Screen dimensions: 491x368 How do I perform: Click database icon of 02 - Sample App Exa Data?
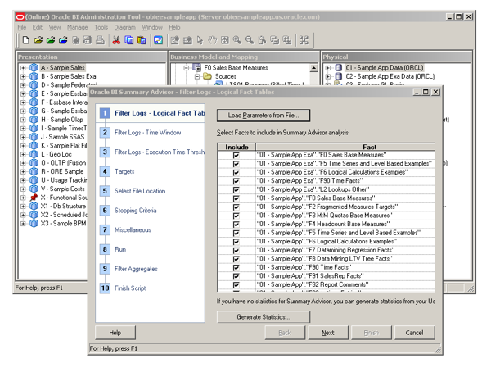339,76
